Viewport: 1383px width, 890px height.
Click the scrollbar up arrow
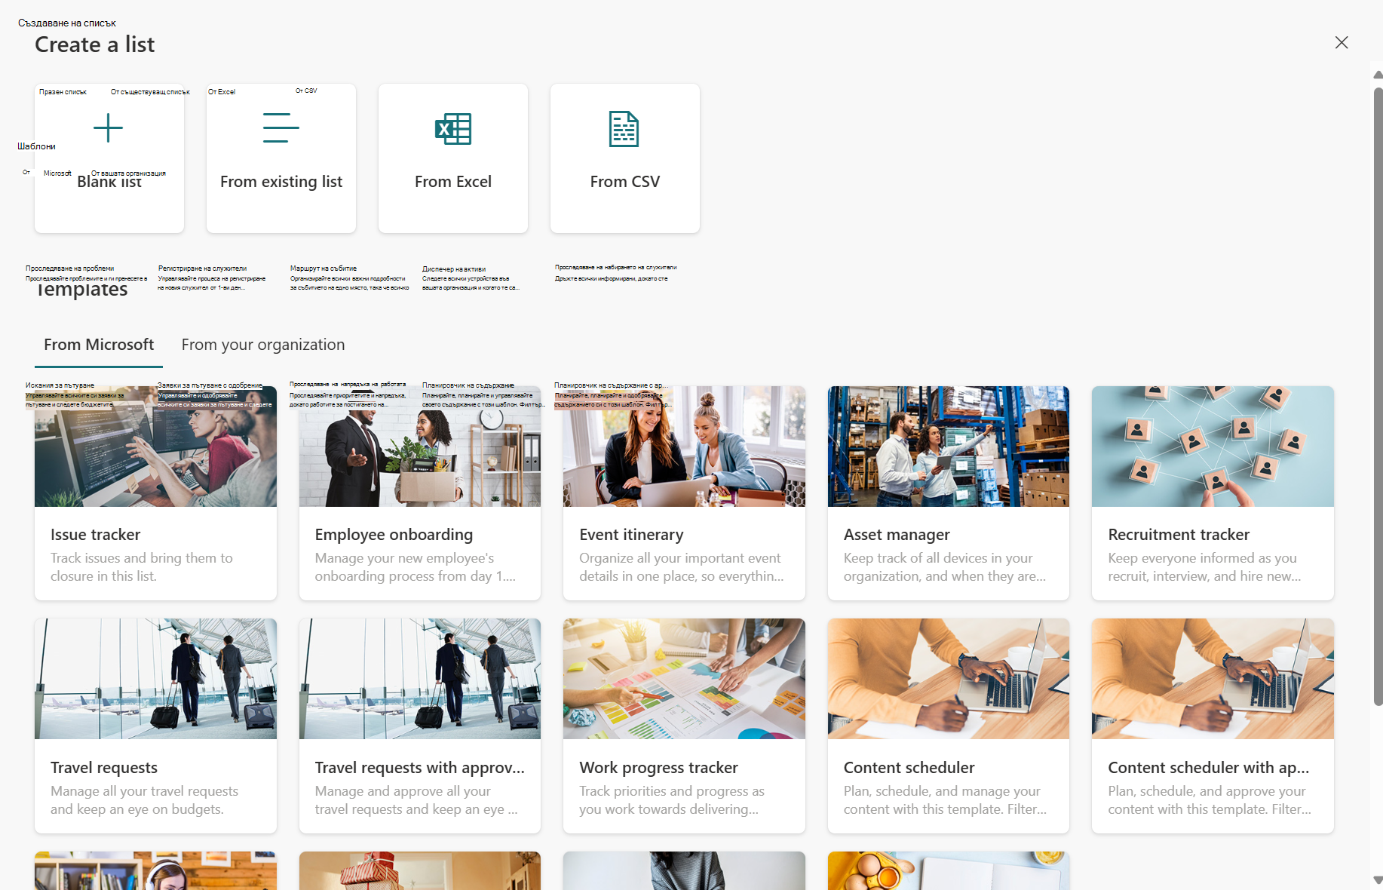point(1378,75)
